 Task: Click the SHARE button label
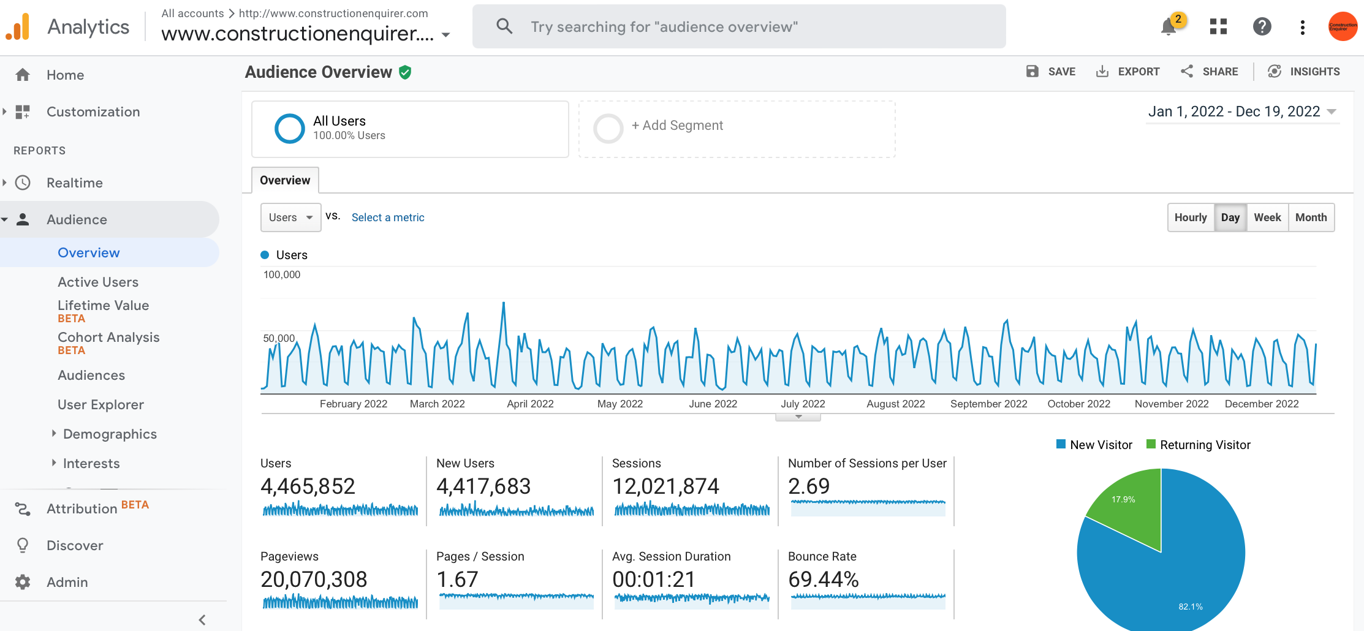[x=1220, y=72]
